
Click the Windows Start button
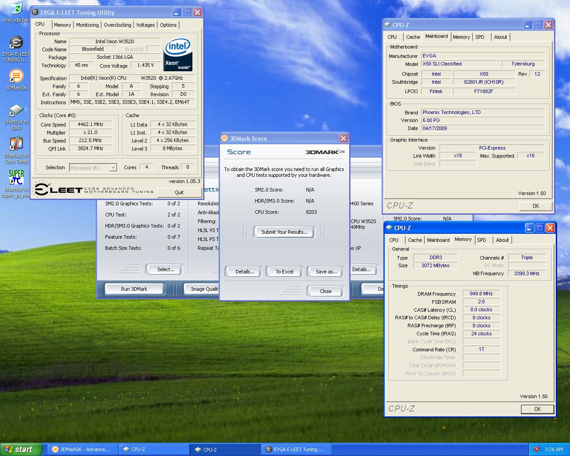coord(21,449)
